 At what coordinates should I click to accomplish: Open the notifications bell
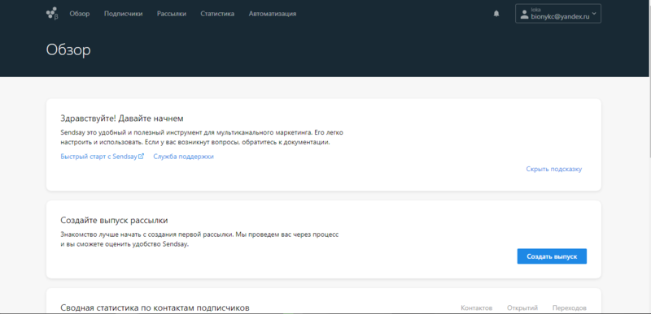point(496,14)
